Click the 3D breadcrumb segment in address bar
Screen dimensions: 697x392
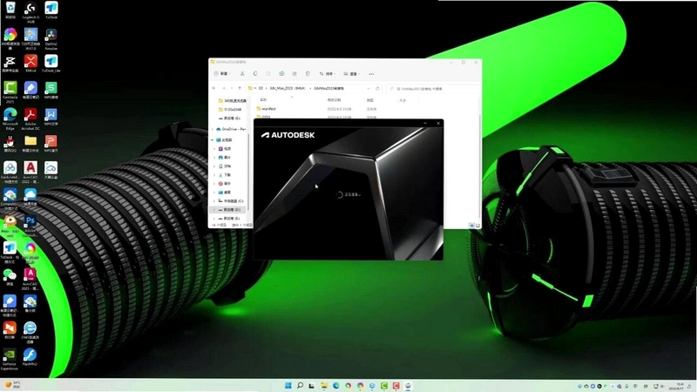(261, 89)
